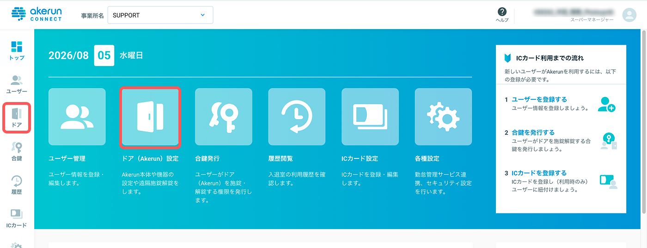The width and height of the screenshot is (647, 248).
Task: Click the card-user icon beside ICカードを登録する
Action: [608, 181]
